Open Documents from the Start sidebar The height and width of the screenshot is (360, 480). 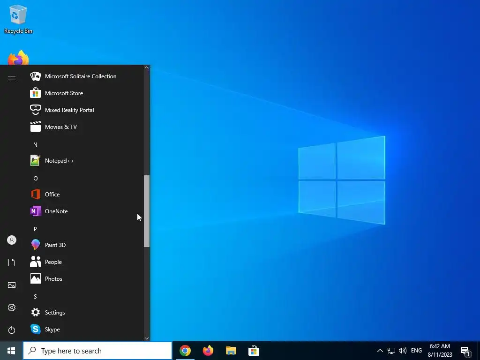(12, 262)
